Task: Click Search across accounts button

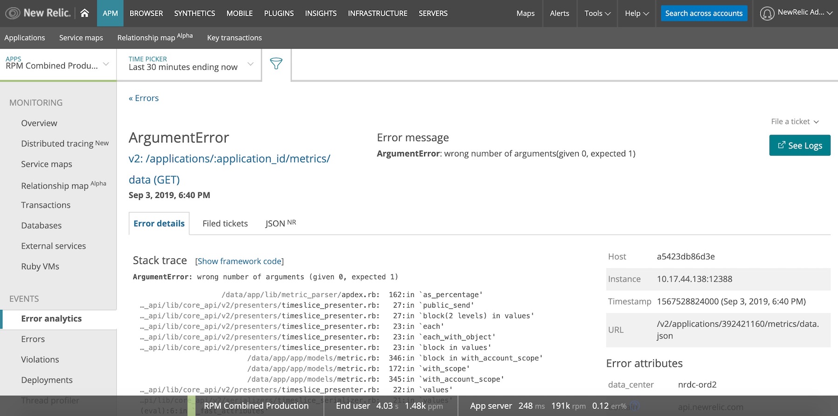Action: pos(704,13)
